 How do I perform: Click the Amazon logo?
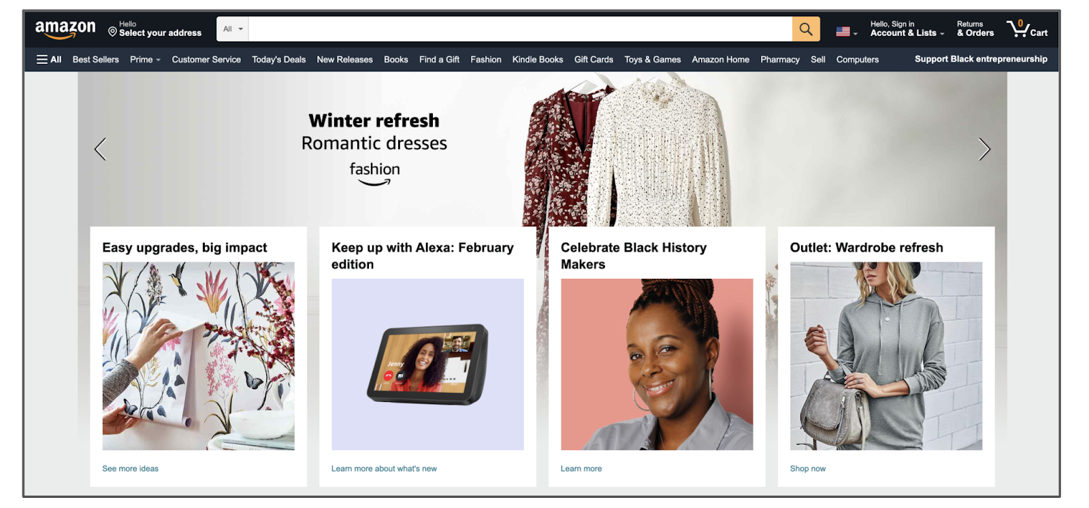pos(65,29)
